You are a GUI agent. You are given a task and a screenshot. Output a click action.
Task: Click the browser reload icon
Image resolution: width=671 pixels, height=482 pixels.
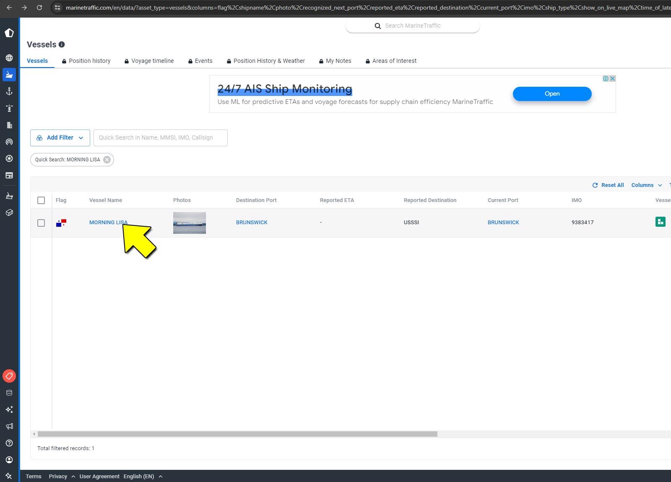(x=39, y=8)
